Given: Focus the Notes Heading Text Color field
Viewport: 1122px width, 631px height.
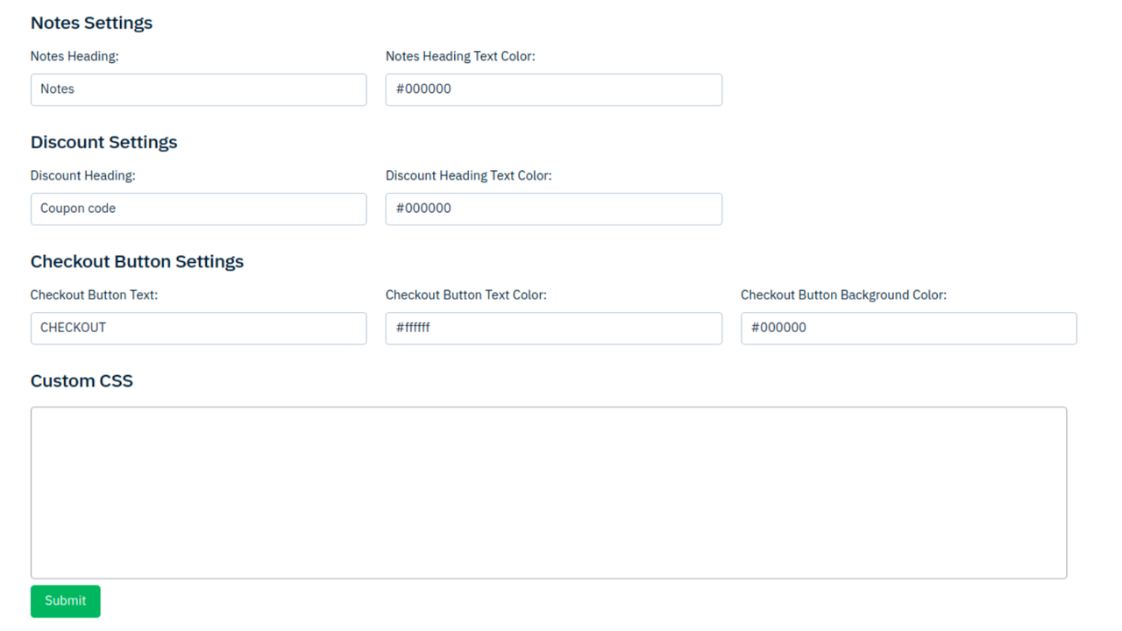Looking at the screenshot, I should pyautogui.click(x=554, y=89).
